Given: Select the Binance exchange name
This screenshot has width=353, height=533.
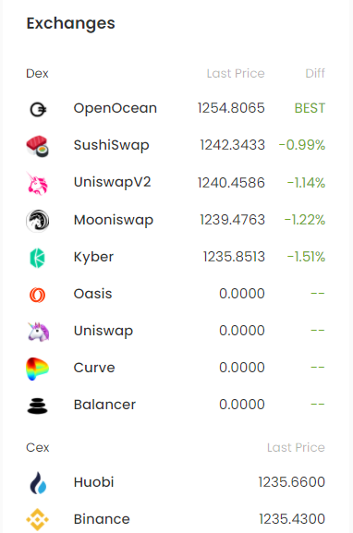Looking at the screenshot, I should tap(102, 519).
